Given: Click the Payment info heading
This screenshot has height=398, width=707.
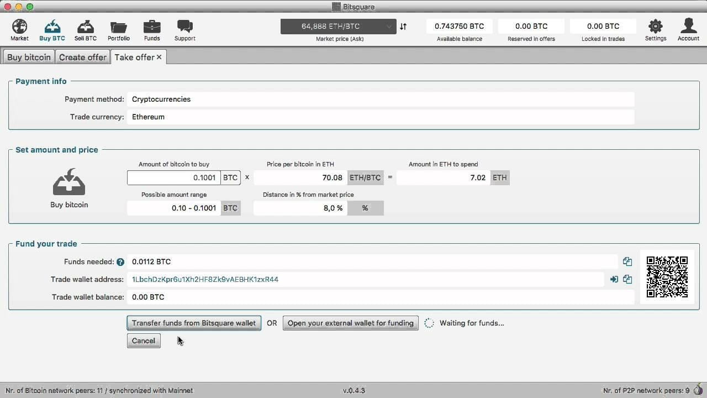Looking at the screenshot, I should [41, 81].
